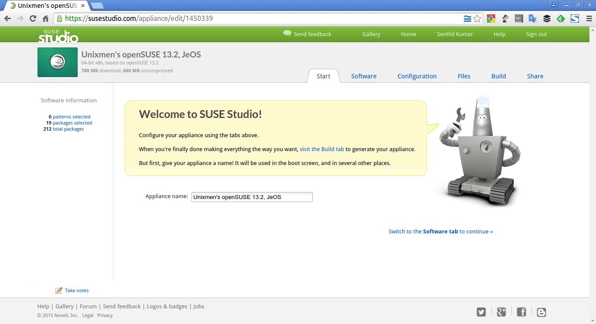The width and height of the screenshot is (596, 324).
Task: Open the Twitter footer icon
Action: [x=481, y=312]
